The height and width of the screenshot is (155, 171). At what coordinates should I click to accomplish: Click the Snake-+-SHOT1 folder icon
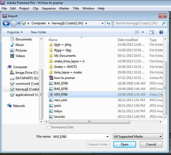point(51,67)
